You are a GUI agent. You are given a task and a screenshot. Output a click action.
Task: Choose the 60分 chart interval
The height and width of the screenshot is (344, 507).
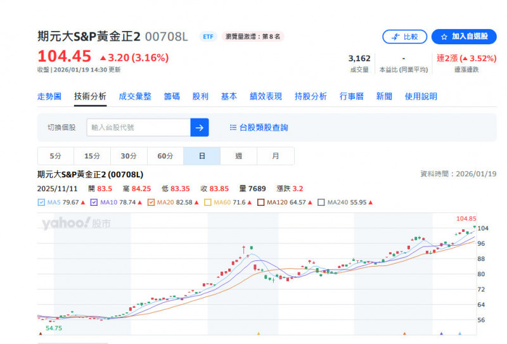(x=165, y=156)
